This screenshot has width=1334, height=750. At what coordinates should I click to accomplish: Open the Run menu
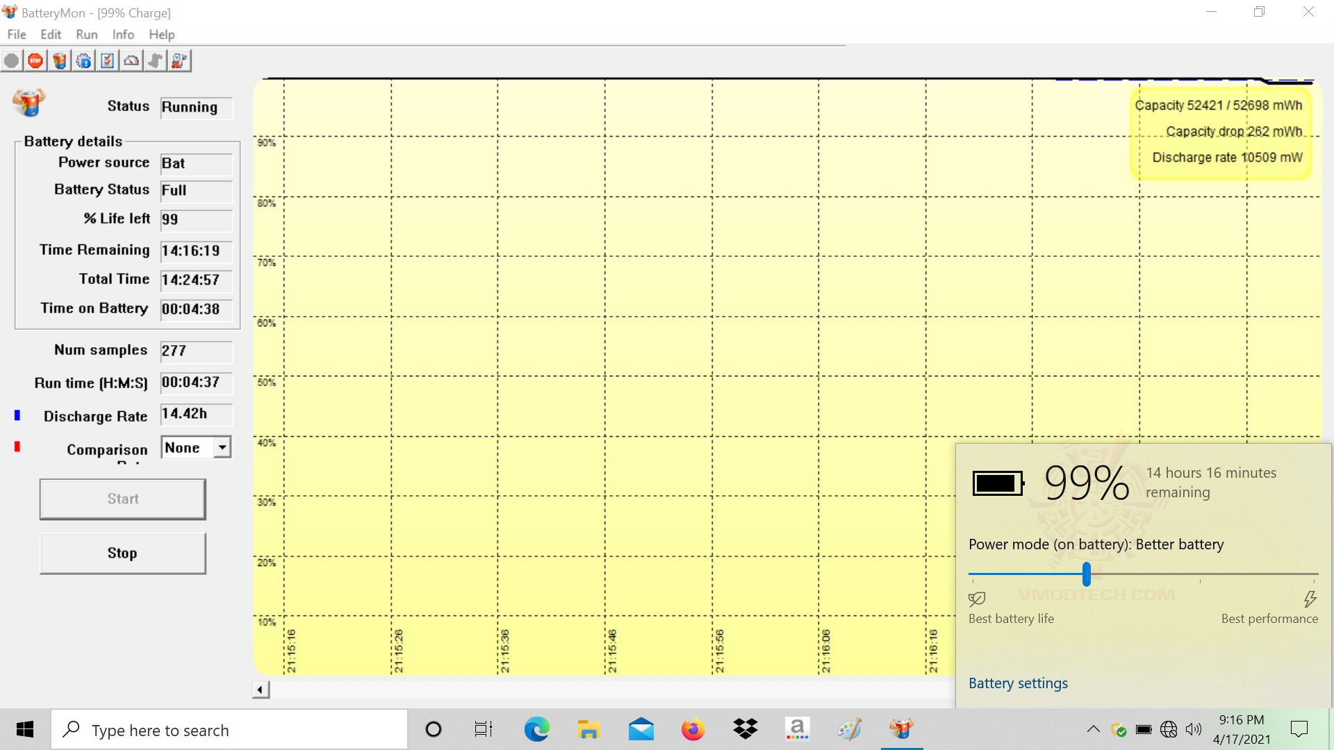click(x=86, y=34)
